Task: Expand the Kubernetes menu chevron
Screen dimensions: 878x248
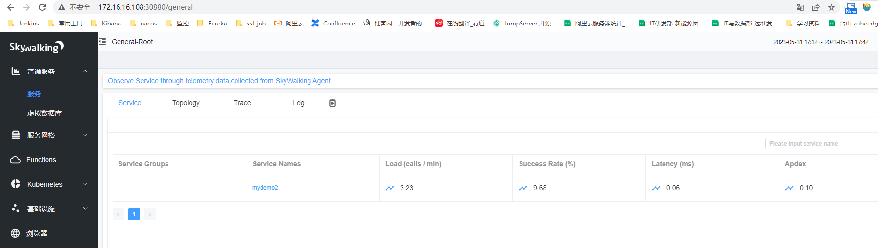Action: tap(85, 184)
